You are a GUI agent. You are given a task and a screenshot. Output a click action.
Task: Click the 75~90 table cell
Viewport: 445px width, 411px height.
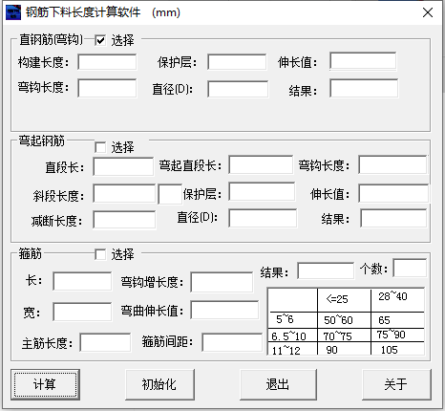pyautogui.click(x=391, y=335)
